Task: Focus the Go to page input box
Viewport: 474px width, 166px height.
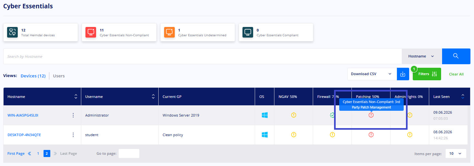Action: pyautogui.click(x=129, y=153)
